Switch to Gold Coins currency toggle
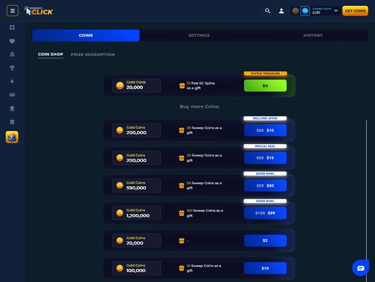The image size is (375, 282). [x=296, y=10]
